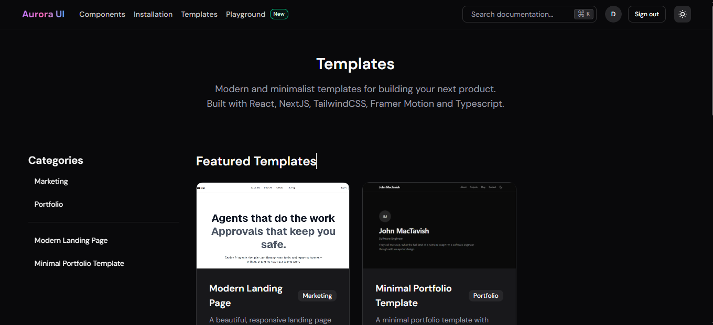Click the Marketing tag on the card
The image size is (713, 325).
tap(317, 296)
